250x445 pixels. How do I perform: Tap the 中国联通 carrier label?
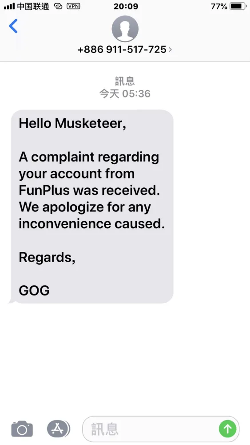33,6
